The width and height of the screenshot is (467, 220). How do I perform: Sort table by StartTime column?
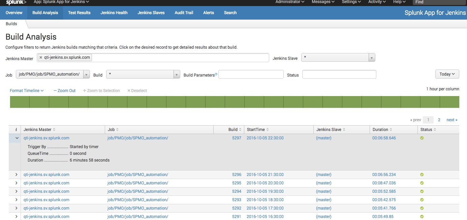point(258,130)
